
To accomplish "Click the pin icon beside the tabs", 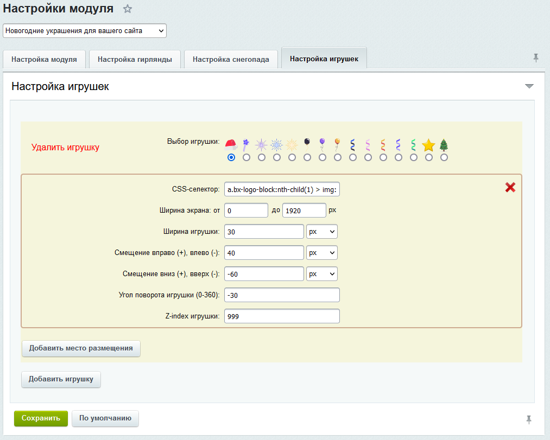I will 536,58.
